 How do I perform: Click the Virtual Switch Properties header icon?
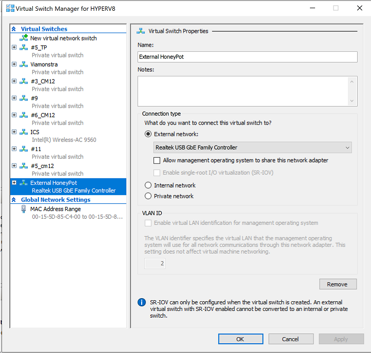(x=141, y=31)
